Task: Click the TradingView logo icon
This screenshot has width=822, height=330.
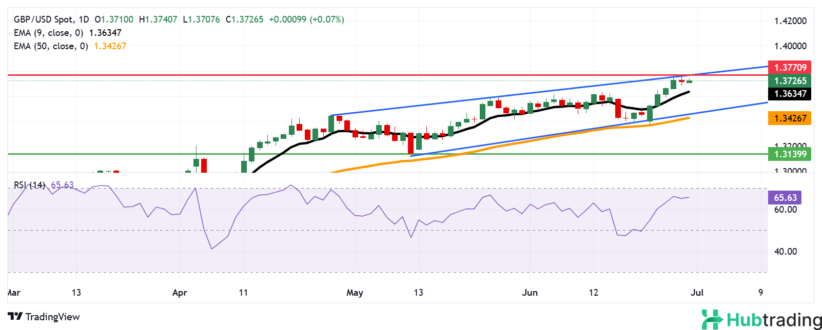Action: (15, 317)
